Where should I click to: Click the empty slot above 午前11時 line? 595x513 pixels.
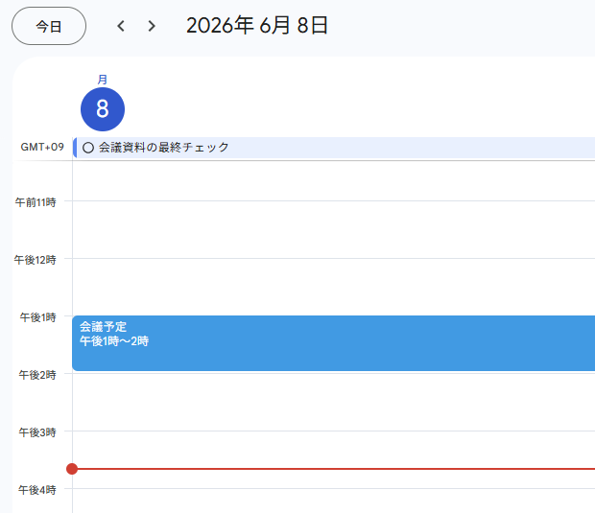[x=334, y=181]
